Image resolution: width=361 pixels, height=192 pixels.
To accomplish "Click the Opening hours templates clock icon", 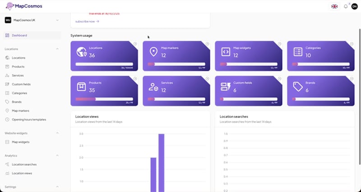I will tap(7, 119).
